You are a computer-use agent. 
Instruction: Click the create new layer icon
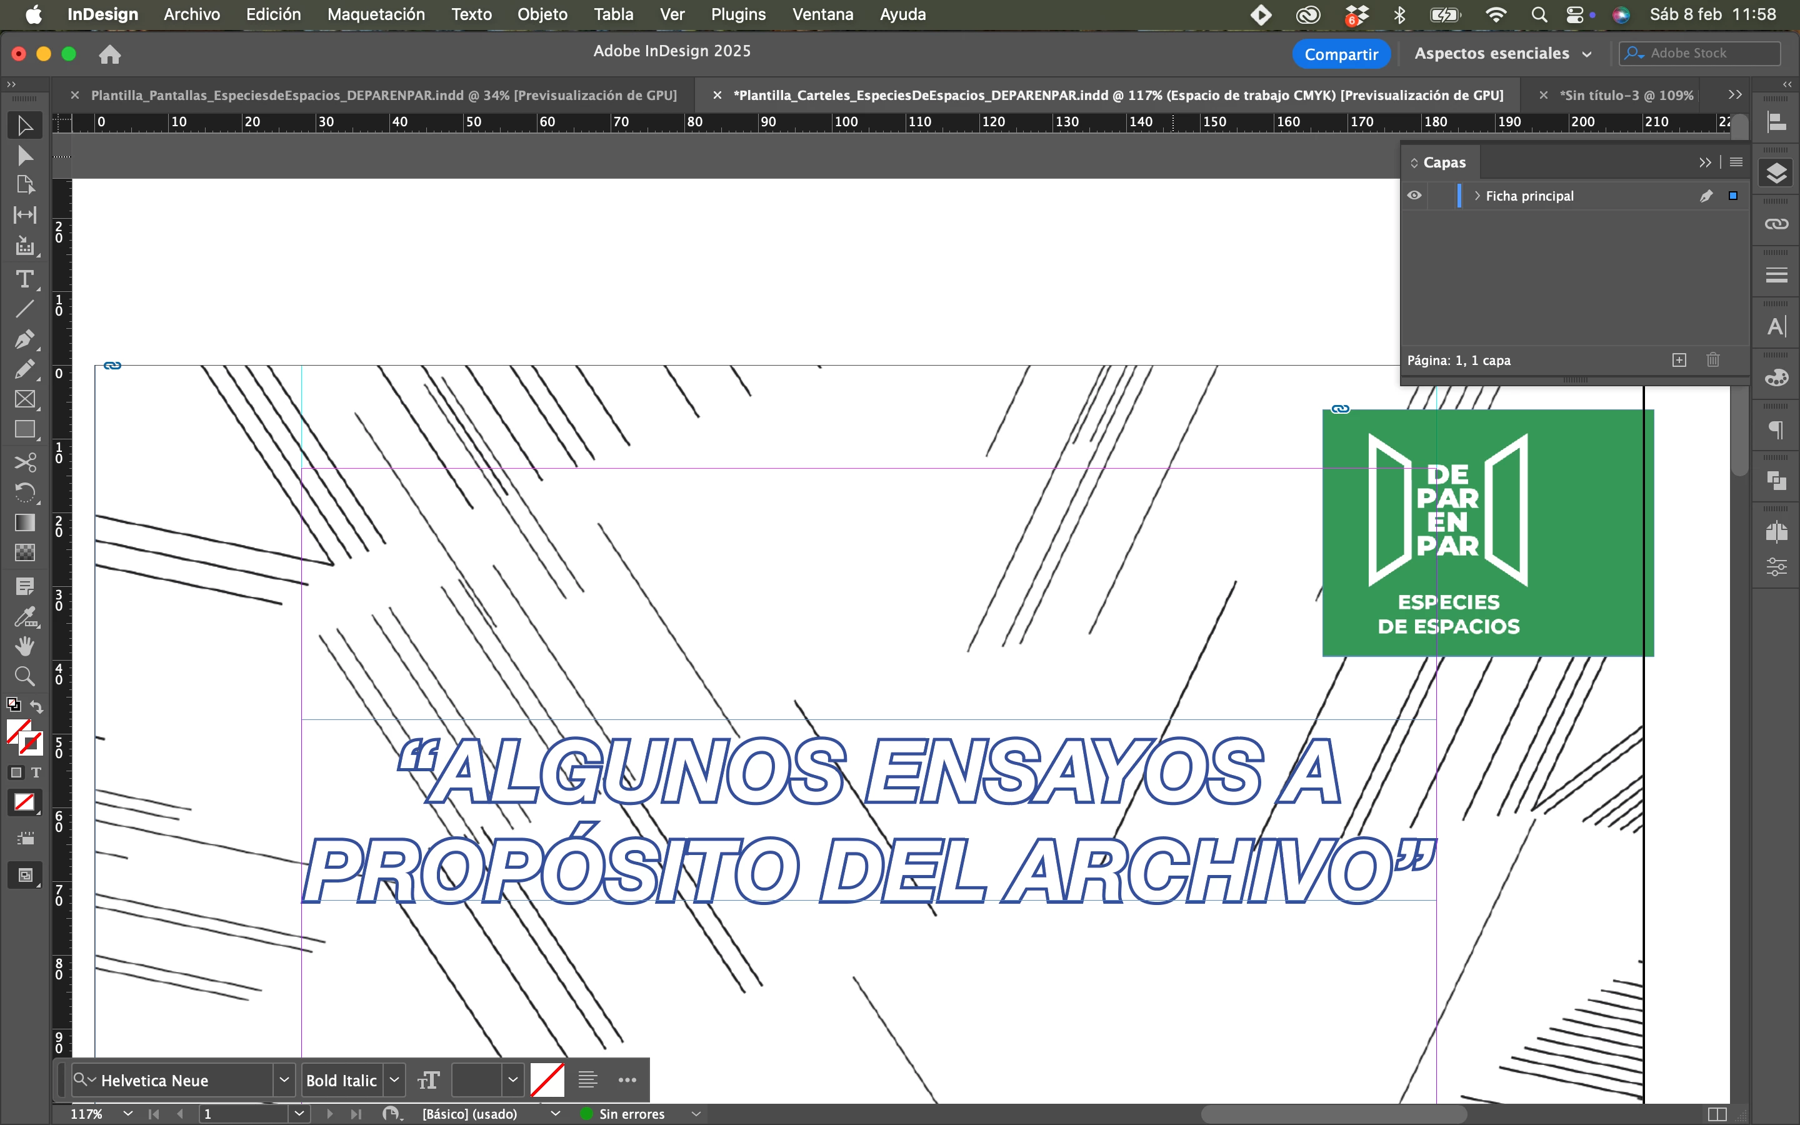[x=1679, y=360]
